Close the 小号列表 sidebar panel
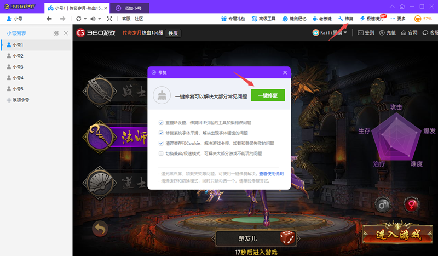Screen dimensions: 438x256 click(x=66, y=33)
